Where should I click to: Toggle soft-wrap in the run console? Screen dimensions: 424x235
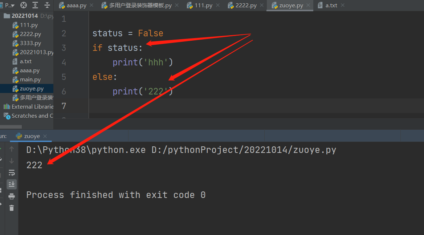[12, 173]
